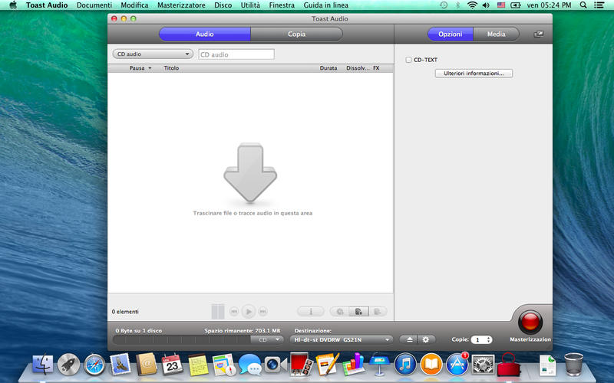The height and width of the screenshot is (383, 614).
Task: Open System Preferences gear in Dock
Action: (483, 365)
